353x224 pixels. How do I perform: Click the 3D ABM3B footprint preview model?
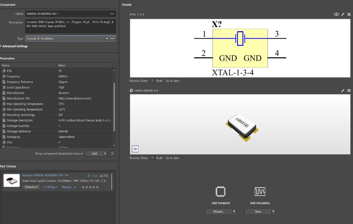(x=242, y=127)
